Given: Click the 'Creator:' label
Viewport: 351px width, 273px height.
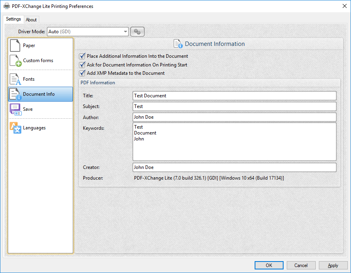Looking at the screenshot, I should pyautogui.click(x=91, y=167).
